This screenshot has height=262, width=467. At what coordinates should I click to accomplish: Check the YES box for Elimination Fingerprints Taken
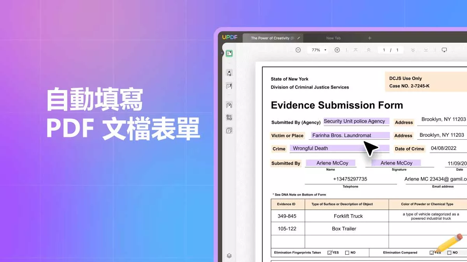coord(329,253)
